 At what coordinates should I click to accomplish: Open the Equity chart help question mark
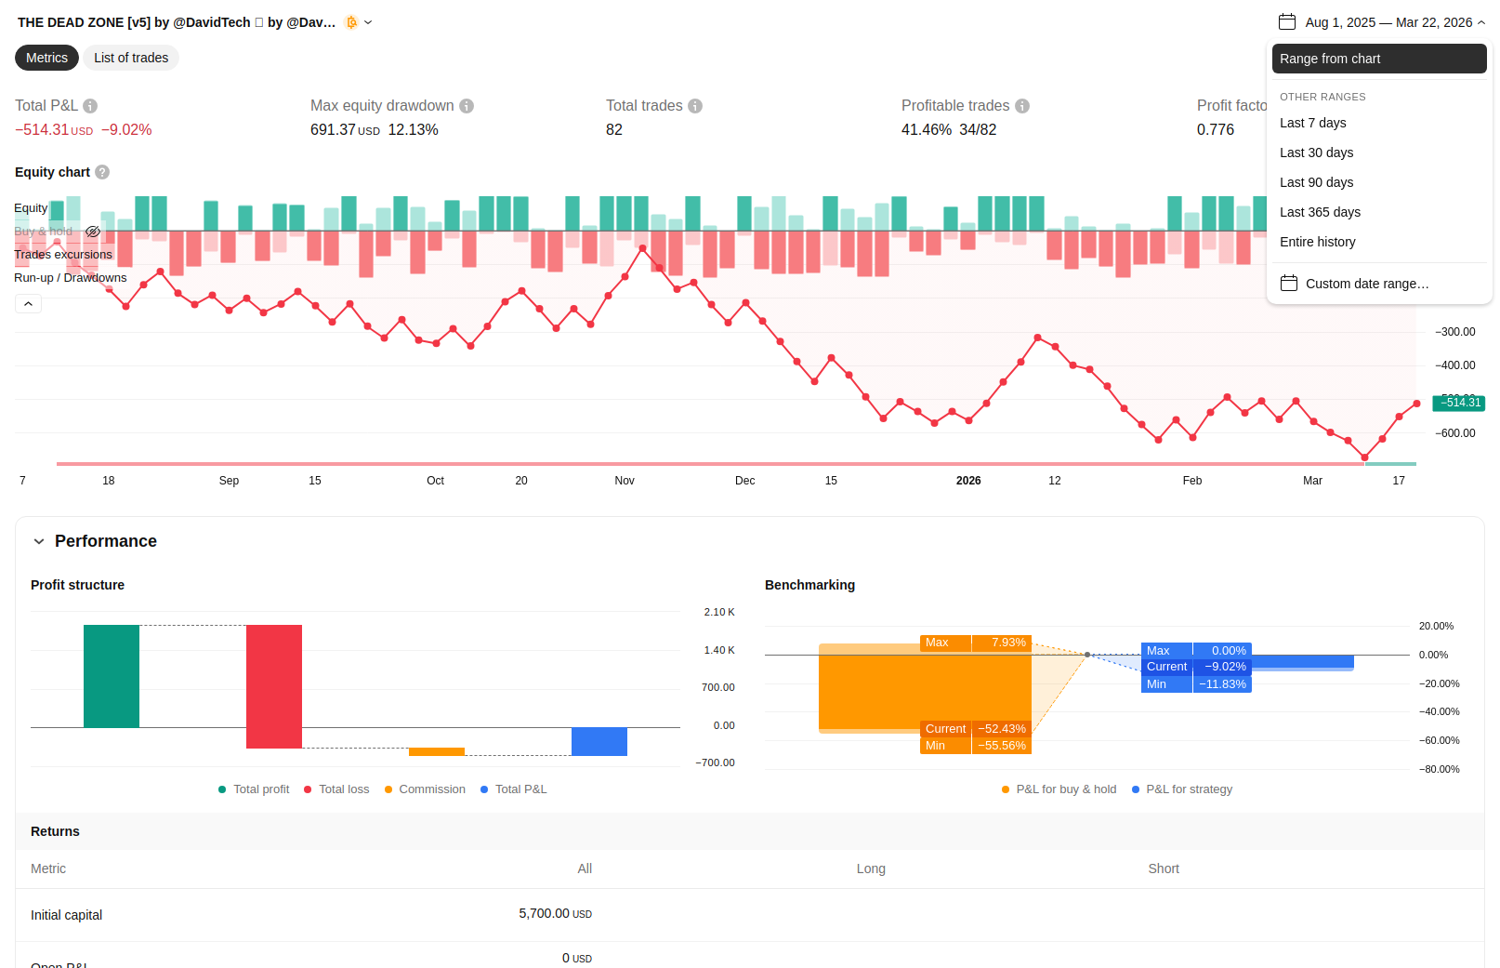click(102, 172)
